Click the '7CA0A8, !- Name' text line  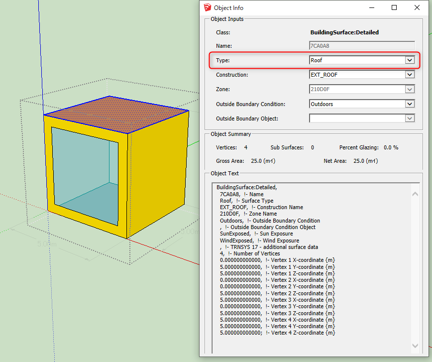241,194
